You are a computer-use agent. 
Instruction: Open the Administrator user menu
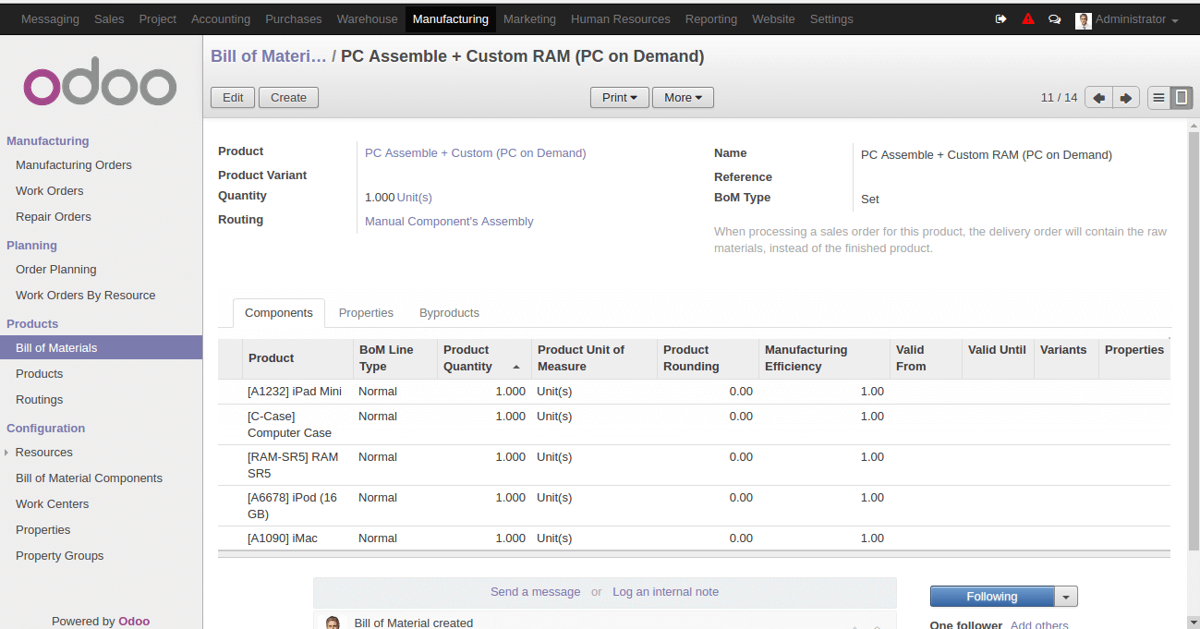tap(1136, 19)
